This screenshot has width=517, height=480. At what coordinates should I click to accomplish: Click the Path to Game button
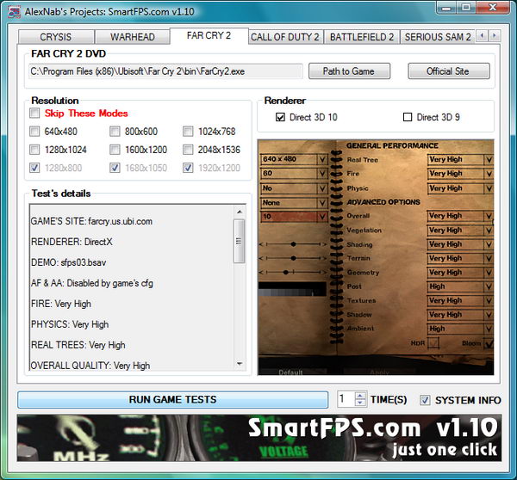tap(349, 71)
